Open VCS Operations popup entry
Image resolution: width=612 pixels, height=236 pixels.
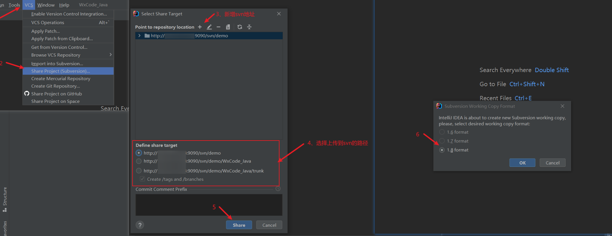point(68,23)
